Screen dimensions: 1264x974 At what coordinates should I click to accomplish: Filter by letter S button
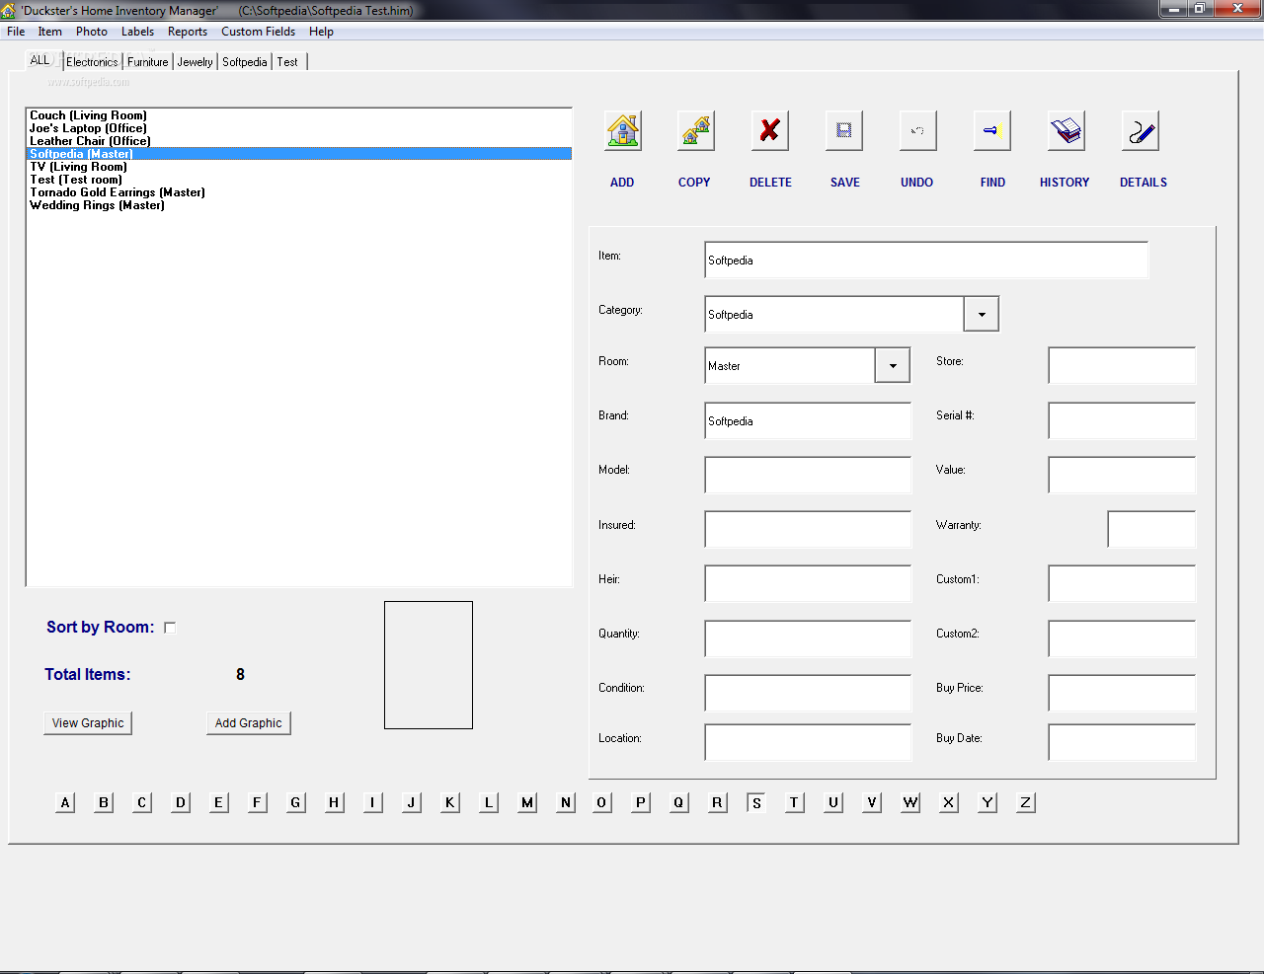tap(756, 802)
